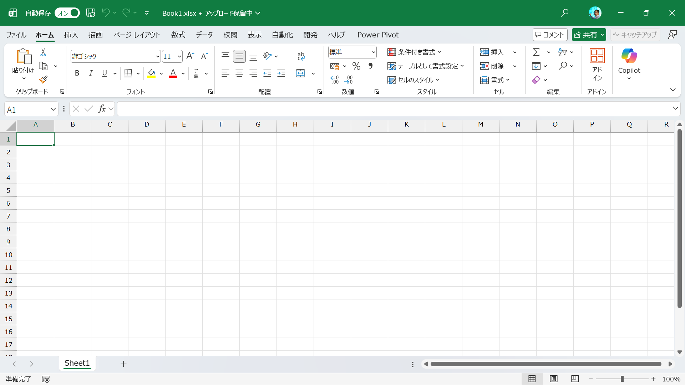Viewport: 685px width, 385px height.
Task: Toggle the AutoSave switch off
Action: pyautogui.click(x=67, y=13)
